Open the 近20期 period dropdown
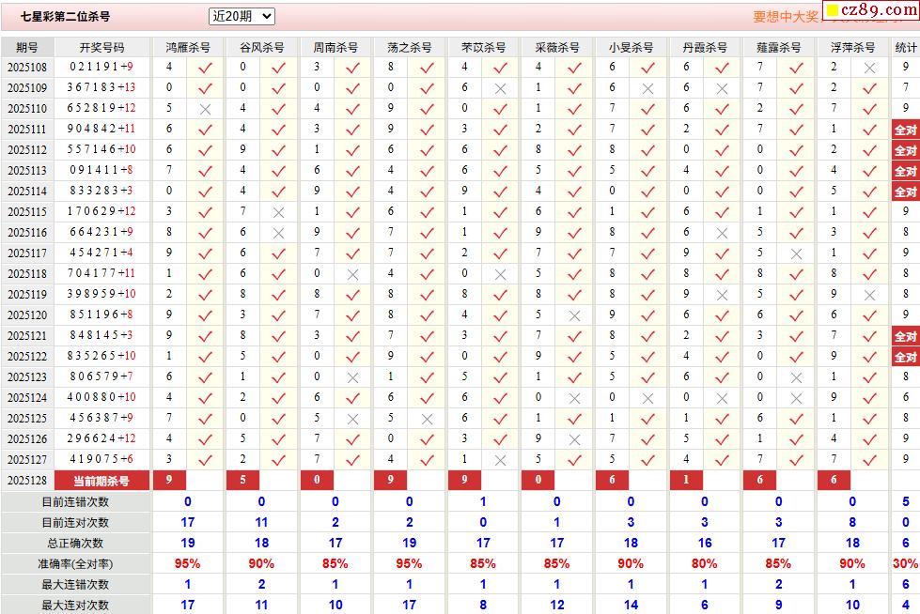The image size is (920, 614). tap(242, 16)
